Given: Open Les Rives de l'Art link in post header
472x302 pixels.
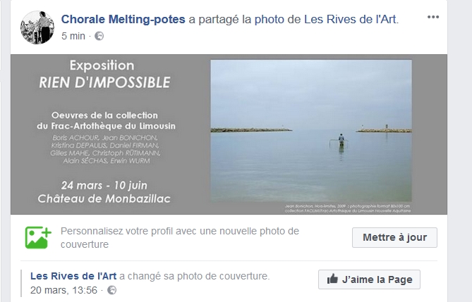Looking at the screenshot, I should click(x=350, y=19).
